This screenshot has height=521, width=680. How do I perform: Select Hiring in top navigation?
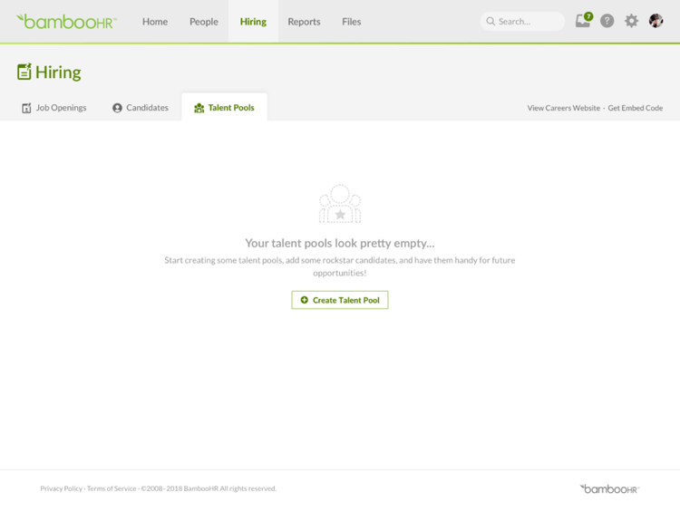[x=253, y=22]
